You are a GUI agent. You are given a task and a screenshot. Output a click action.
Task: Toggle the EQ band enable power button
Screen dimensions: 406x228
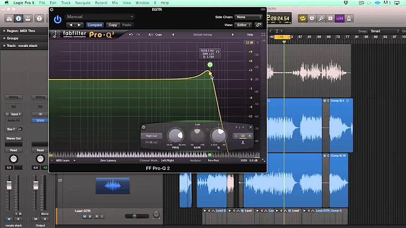pyautogui.click(x=144, y=127)
